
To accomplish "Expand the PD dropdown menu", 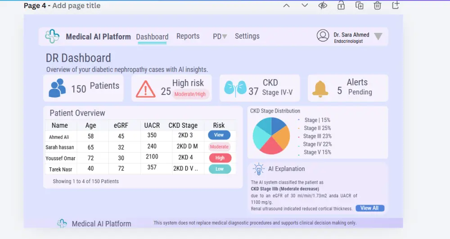I will [x=220, y=36].
